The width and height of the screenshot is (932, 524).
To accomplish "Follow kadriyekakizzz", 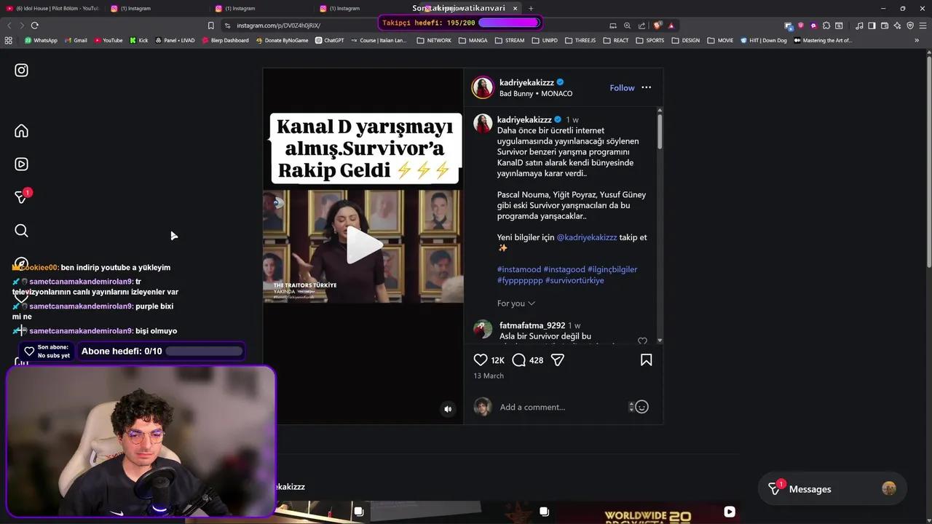I will click(622, 87).
